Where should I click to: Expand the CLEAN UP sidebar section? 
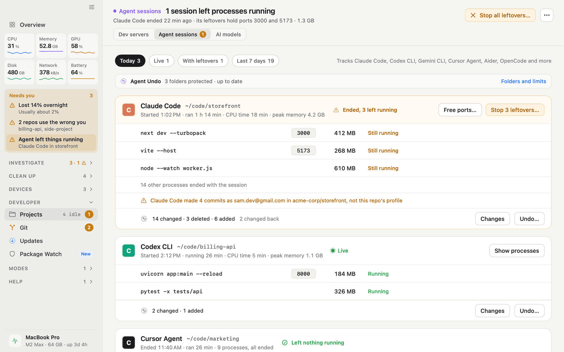(51, 176)
